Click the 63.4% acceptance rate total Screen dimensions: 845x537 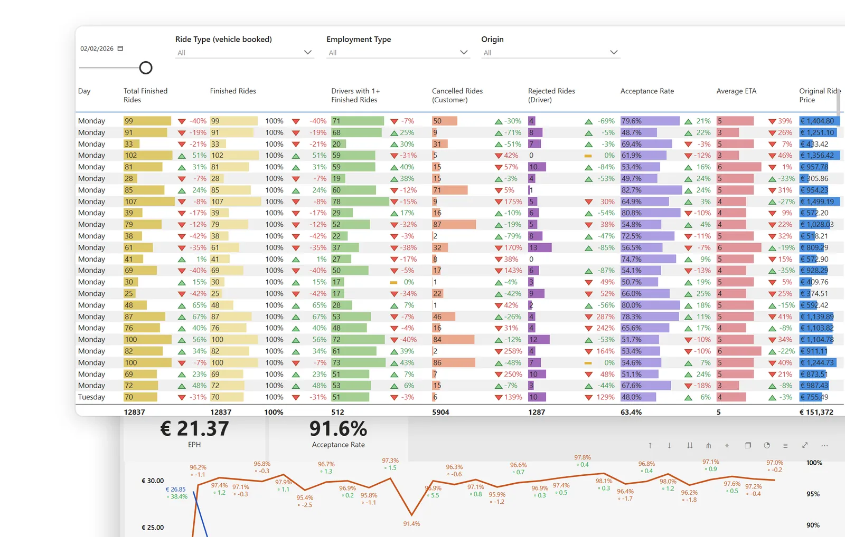[x=631, y=412]
